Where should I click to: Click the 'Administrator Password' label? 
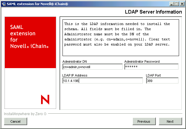142,61
